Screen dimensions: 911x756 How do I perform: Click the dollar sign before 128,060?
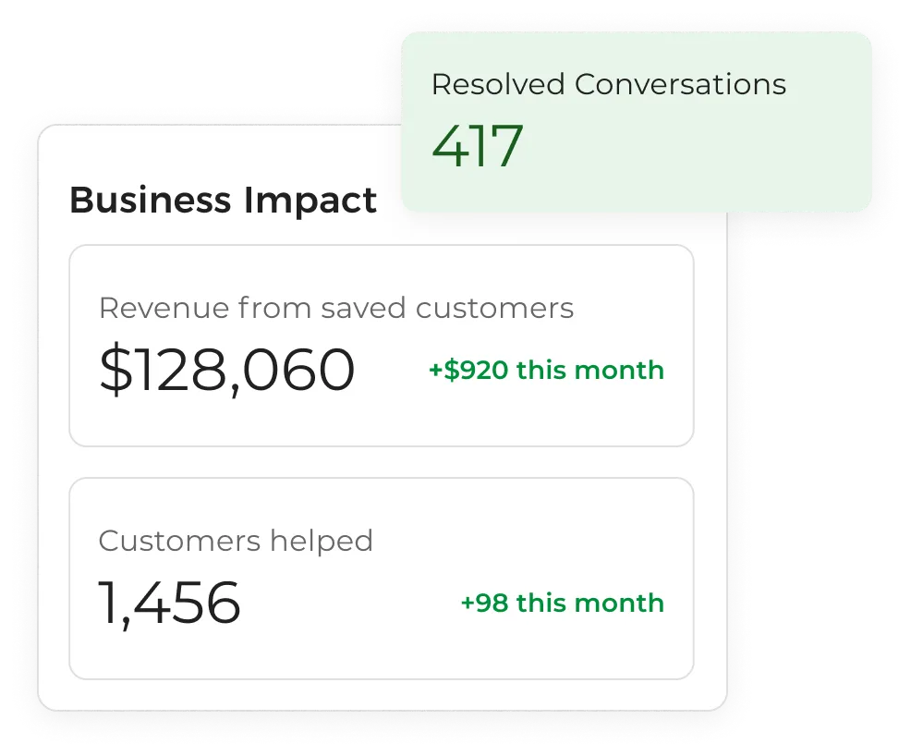pyautogui.click(x=115, y=371)
